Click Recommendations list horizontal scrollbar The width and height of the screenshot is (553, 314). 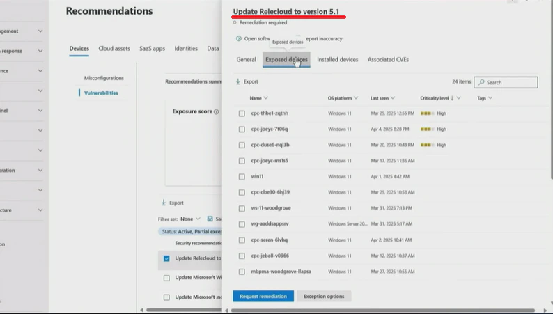[x=184, y=310]
